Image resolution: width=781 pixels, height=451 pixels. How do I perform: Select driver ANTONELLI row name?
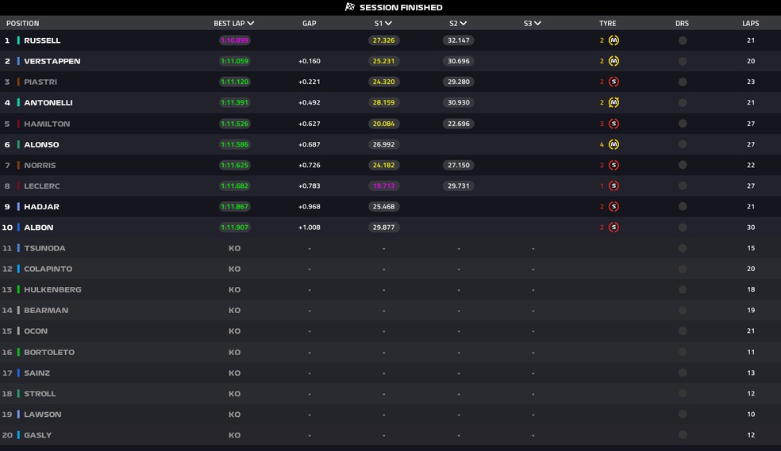click(x=48, y=102)
